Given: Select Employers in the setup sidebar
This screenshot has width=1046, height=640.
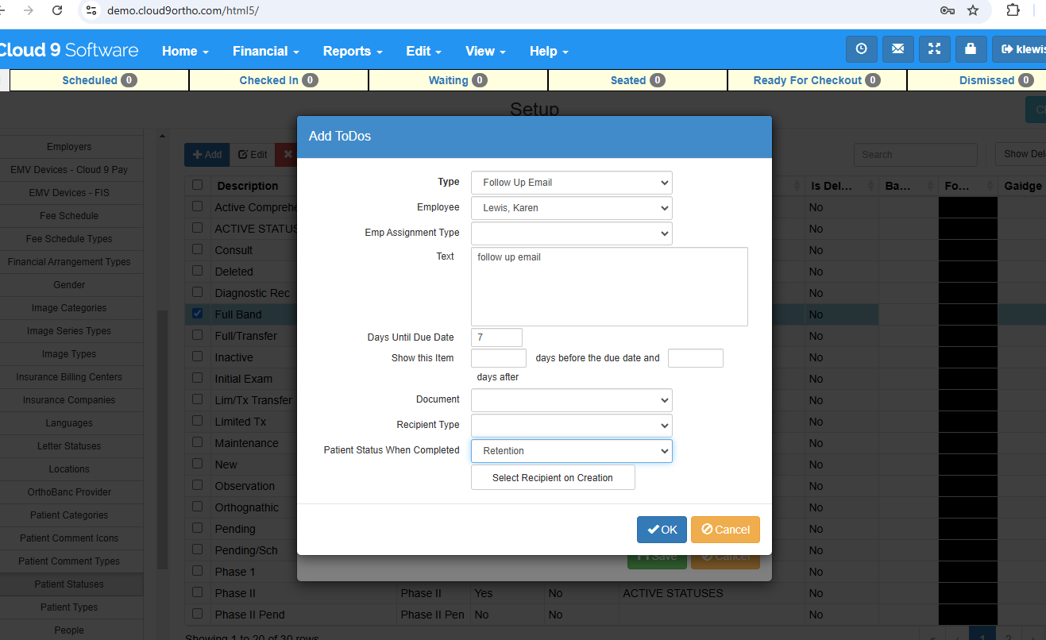Looking at the screenshot, I should click(69, 147).
